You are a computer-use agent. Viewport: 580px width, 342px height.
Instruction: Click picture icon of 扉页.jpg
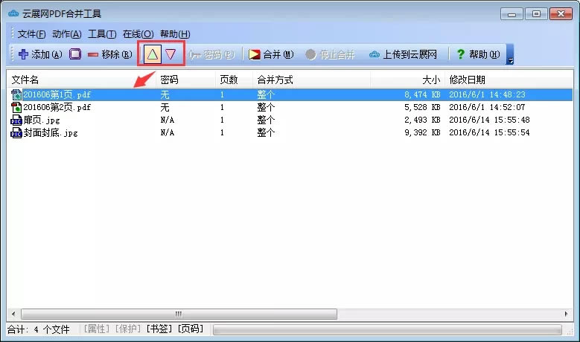16,120
